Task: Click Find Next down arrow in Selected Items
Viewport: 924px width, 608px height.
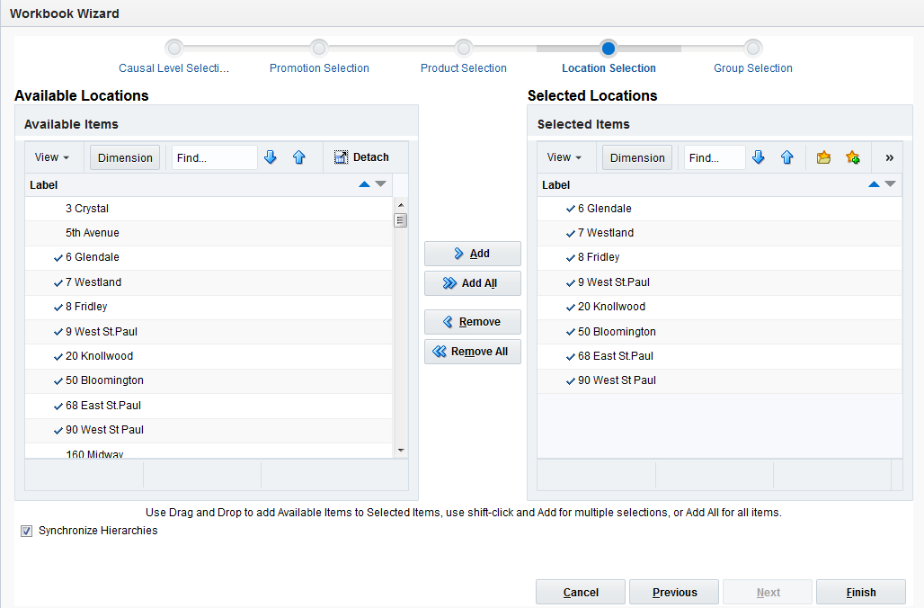Action: (x=759, y=157)
